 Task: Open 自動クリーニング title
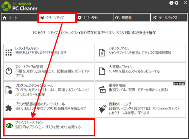(120, 104)
